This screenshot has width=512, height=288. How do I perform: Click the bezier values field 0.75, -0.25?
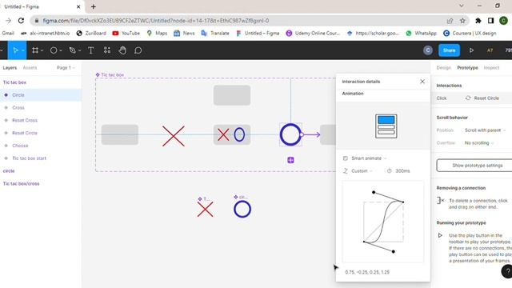(x=367, y=272)
